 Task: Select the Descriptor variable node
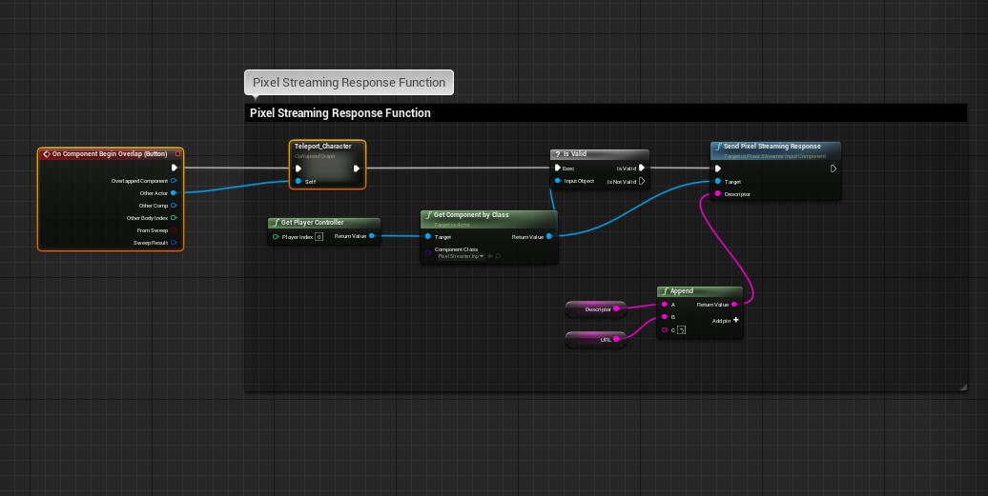tap(595, 308)
